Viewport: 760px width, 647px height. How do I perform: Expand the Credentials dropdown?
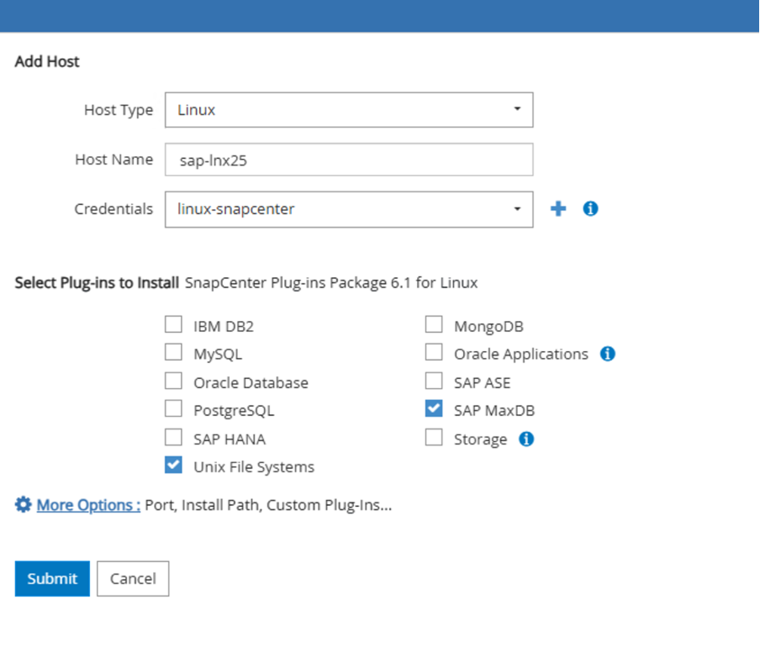(x=349, y=209)
